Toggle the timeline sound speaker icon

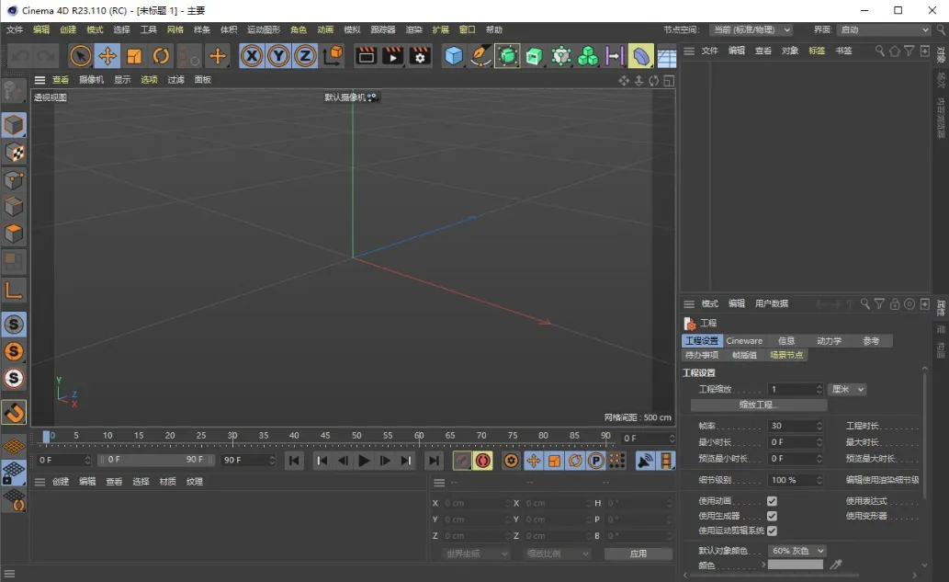(x=645, y=461)
